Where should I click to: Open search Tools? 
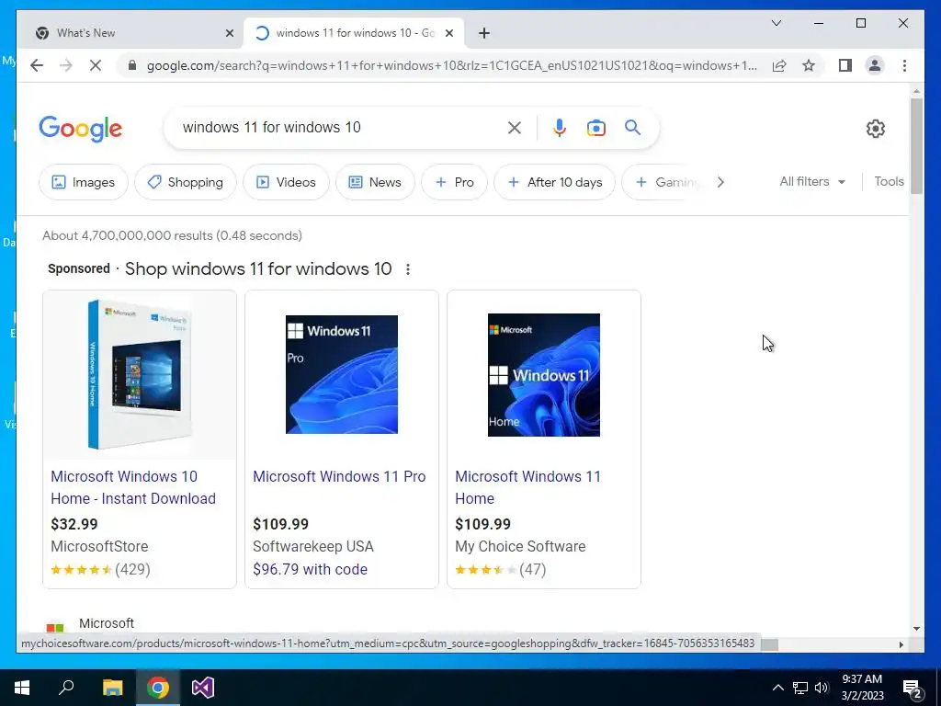coord(889,181)
